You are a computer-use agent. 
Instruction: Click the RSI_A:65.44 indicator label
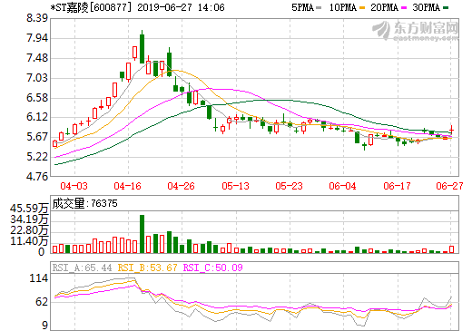pos(82,268)
